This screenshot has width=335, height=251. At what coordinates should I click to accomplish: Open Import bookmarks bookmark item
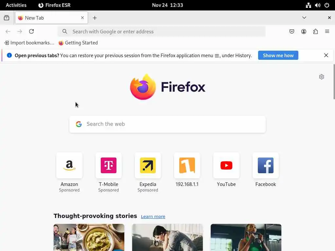(x=29, y=43)
